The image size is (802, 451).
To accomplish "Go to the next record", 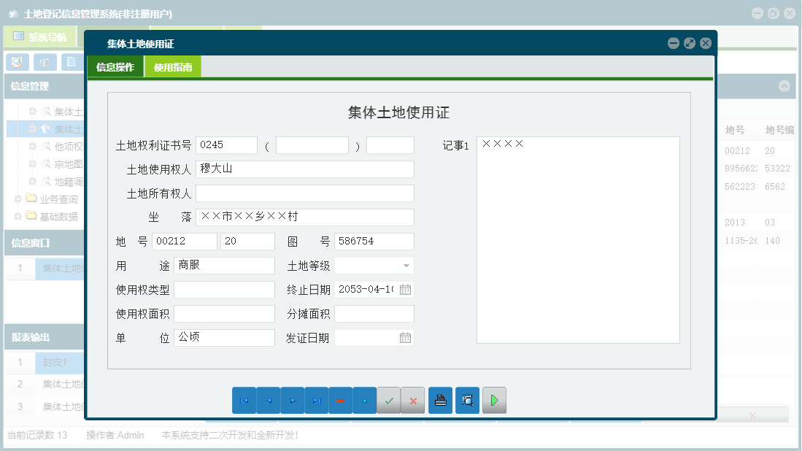I will click(x=293, y=401).
